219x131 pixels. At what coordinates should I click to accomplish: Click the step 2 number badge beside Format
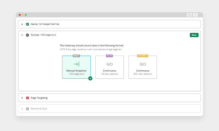coord(27,35)
